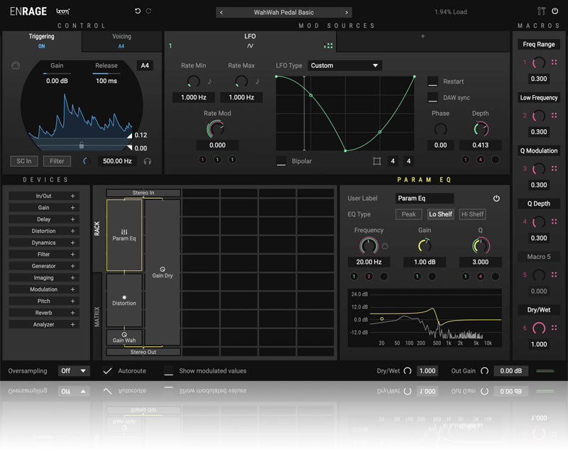Image resolution: width=568 pixels, height=452 pixels.
Task: Switch to Voicing tab
Action: 121,41
